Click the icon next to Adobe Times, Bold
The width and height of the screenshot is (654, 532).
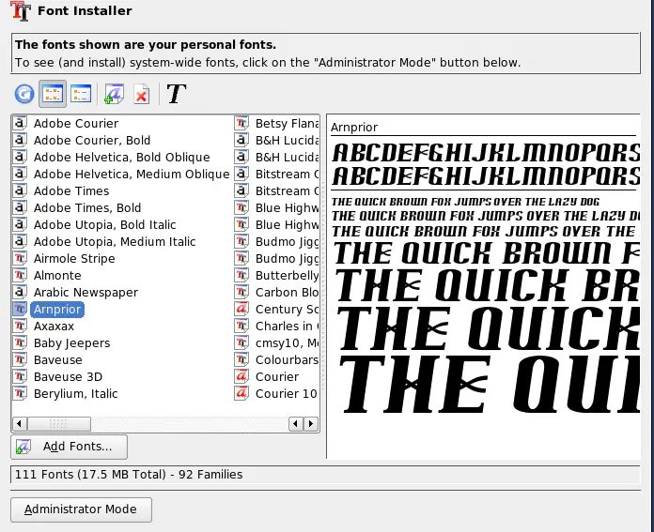tap(21, 208)
